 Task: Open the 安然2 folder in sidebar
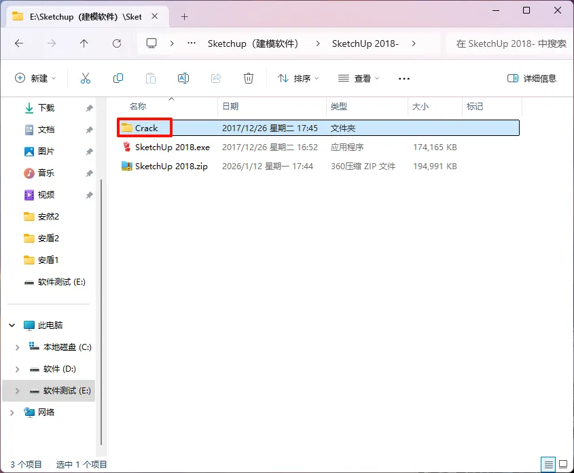click(48, 216)
